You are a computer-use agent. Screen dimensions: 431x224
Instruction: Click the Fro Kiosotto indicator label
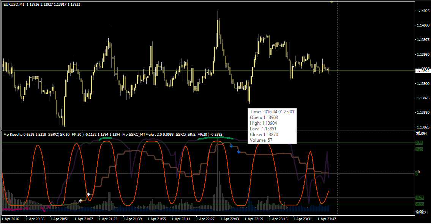point(13,135)
